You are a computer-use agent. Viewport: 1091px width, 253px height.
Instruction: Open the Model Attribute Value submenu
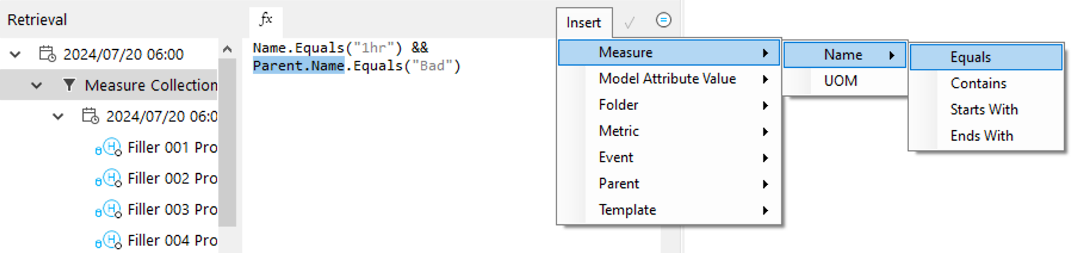[x=669, y=79]
